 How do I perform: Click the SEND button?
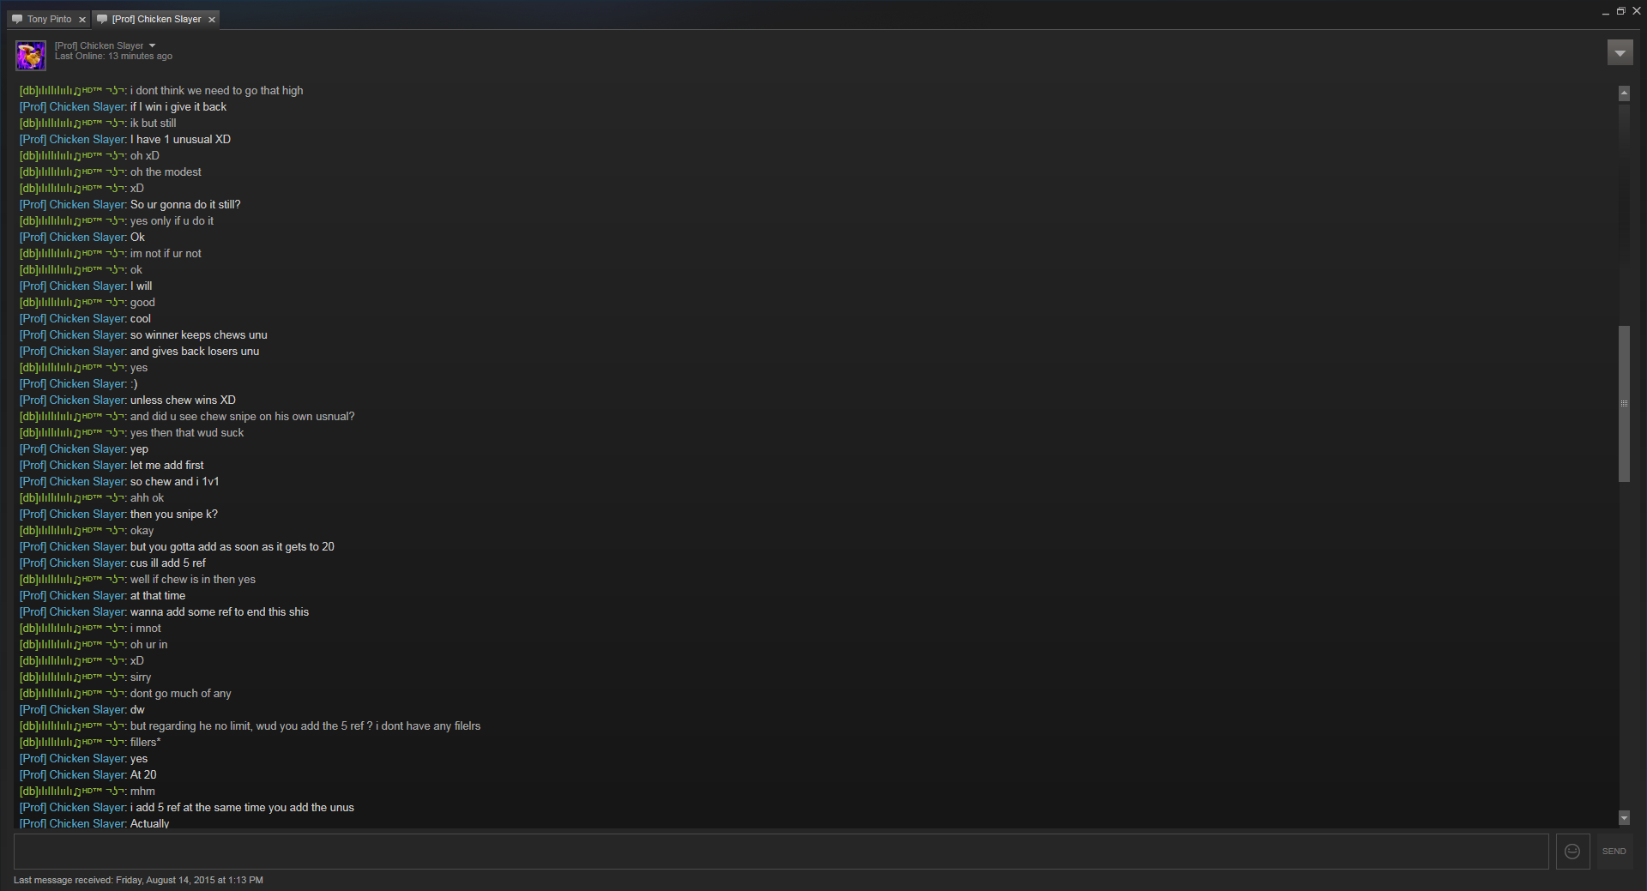[x=1614, y=852]
